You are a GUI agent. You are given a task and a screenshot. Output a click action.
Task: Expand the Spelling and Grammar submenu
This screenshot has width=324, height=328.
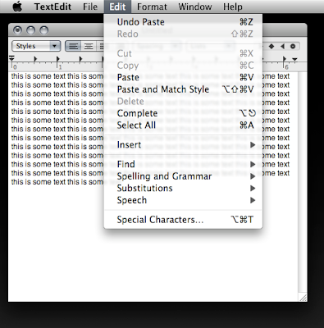click(x=183, y=176)
